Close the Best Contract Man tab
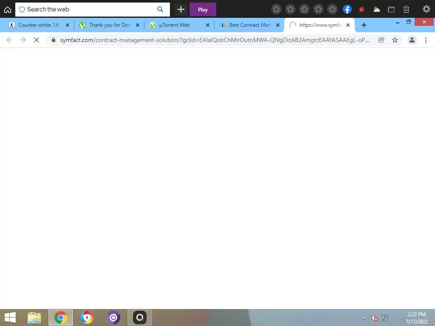The image size is (435, 326). [x=278, y=25]
